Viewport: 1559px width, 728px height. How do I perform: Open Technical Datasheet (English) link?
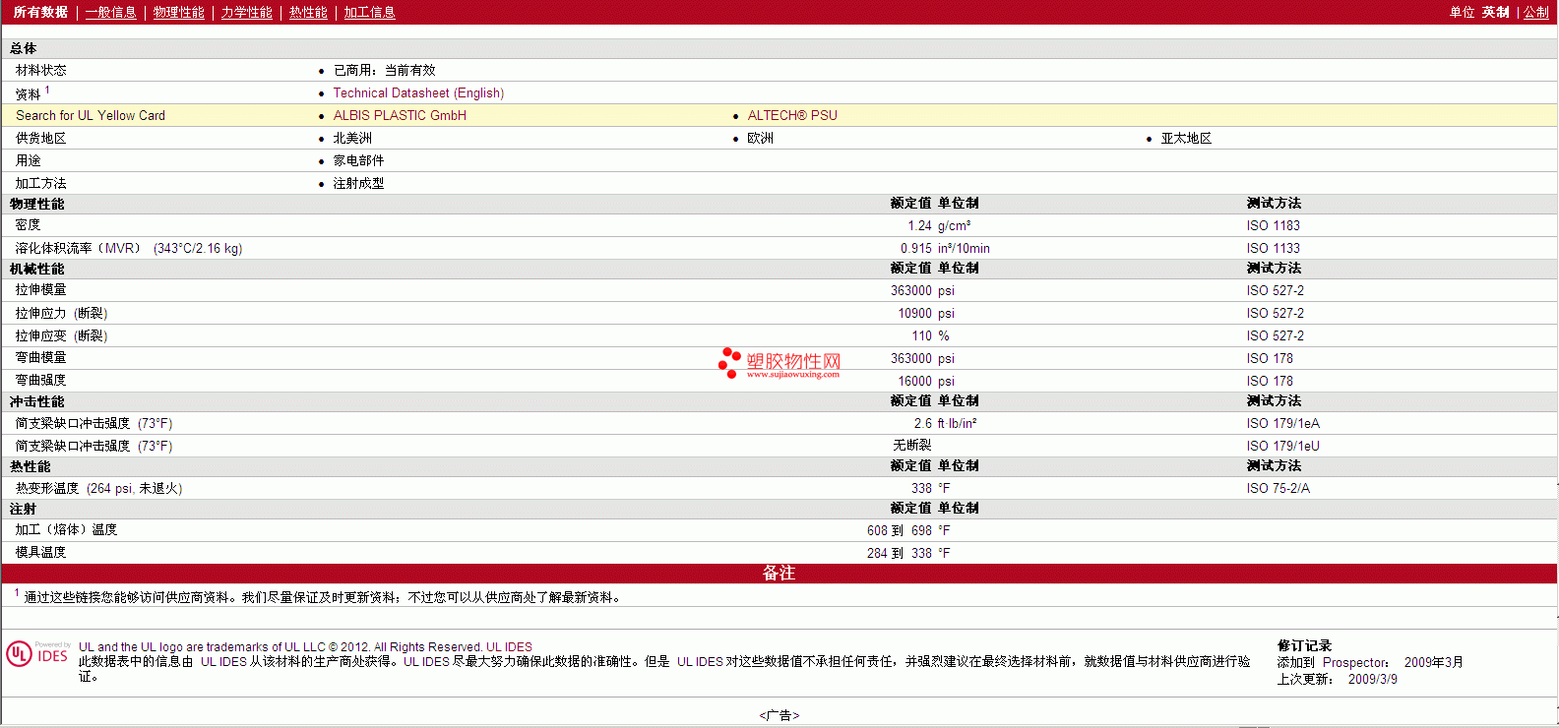(x=418, y=92)
